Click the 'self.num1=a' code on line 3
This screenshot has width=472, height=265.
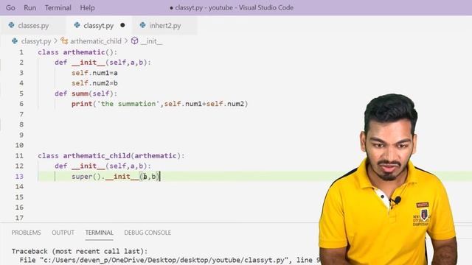[x=94, y=73]
